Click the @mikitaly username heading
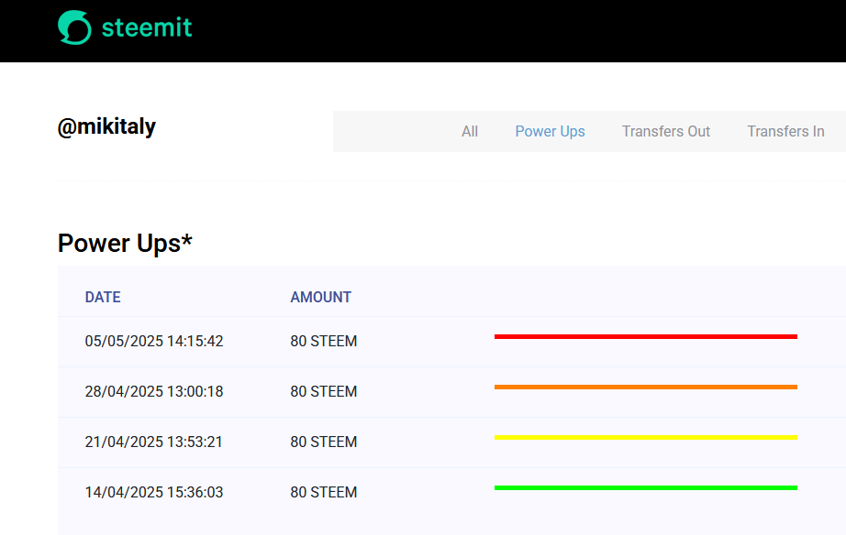Viewport: 846px width, 535px height. [x=106, y=127]
